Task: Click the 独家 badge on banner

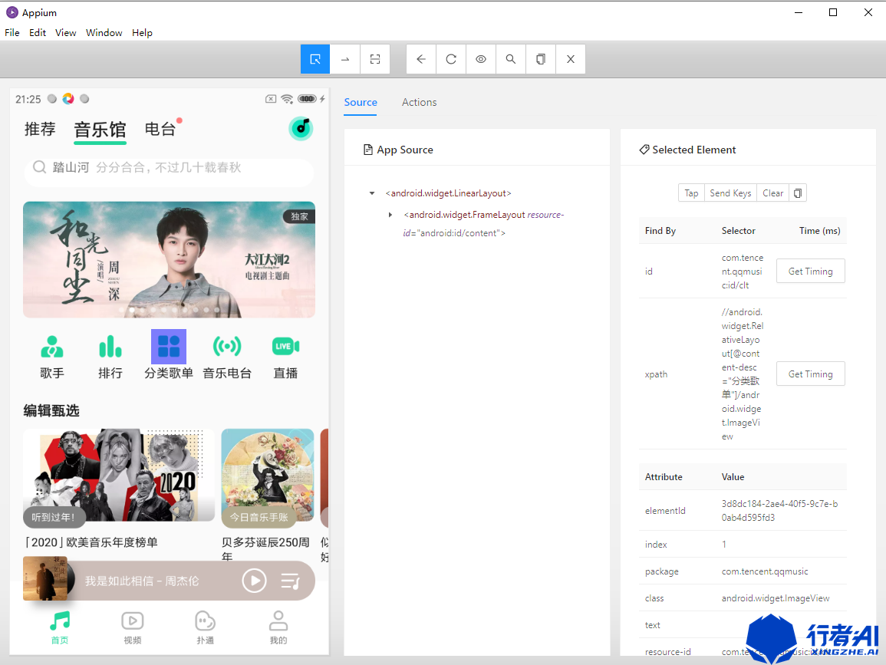Action: [299, 216]
